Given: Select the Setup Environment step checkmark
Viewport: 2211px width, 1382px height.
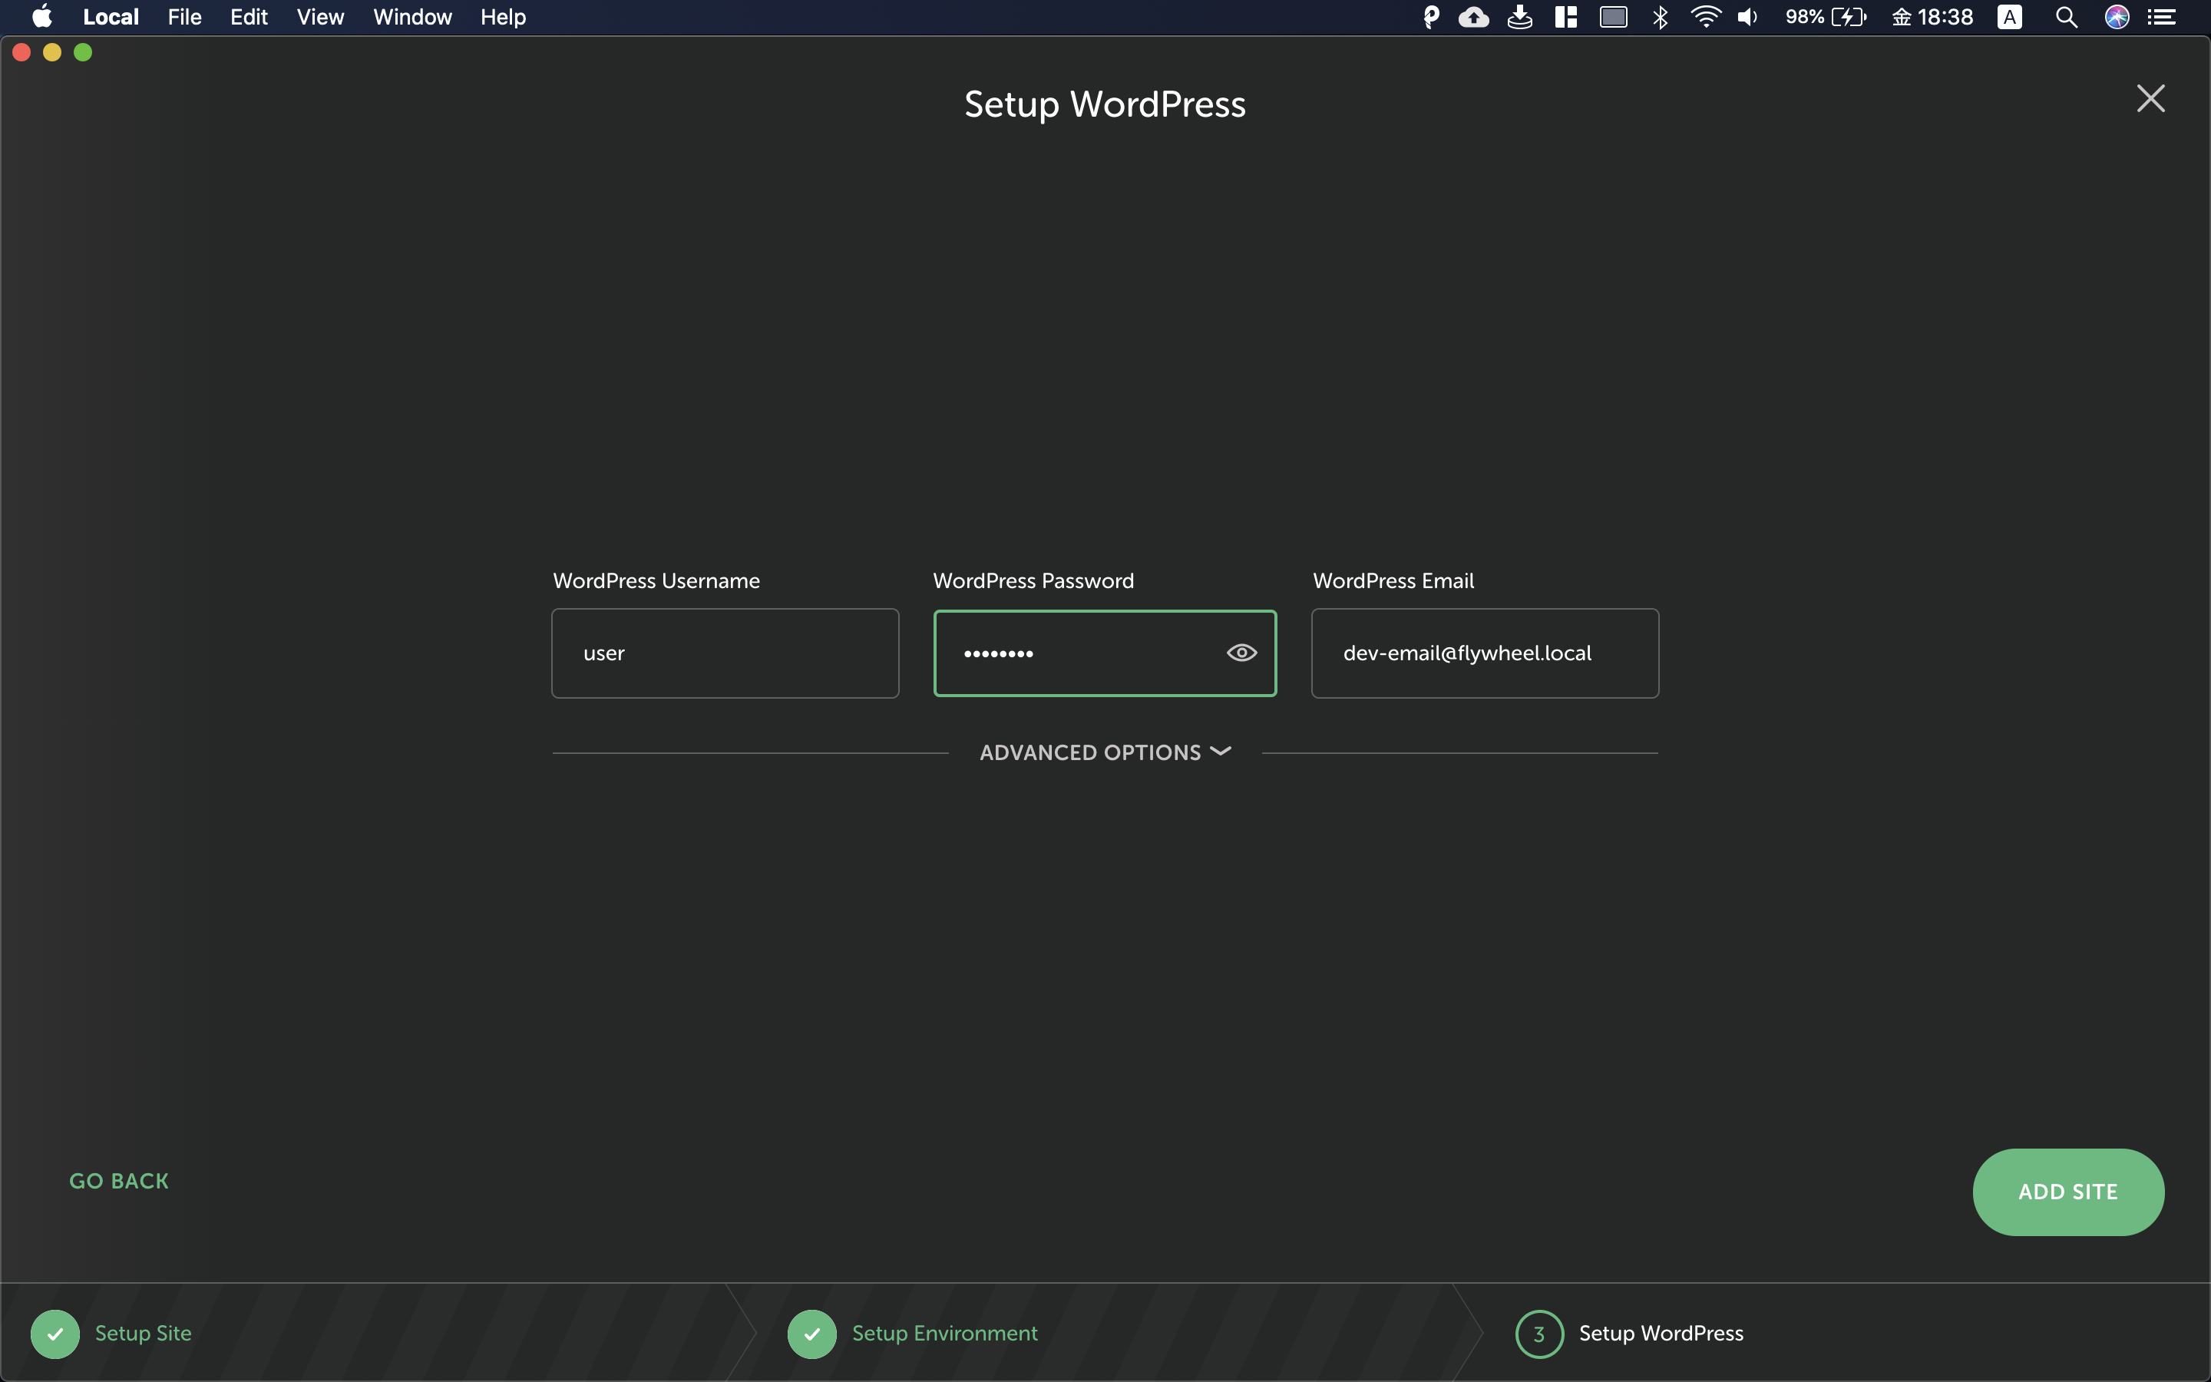Looking at the screenshot, I should pos(812,1334).
